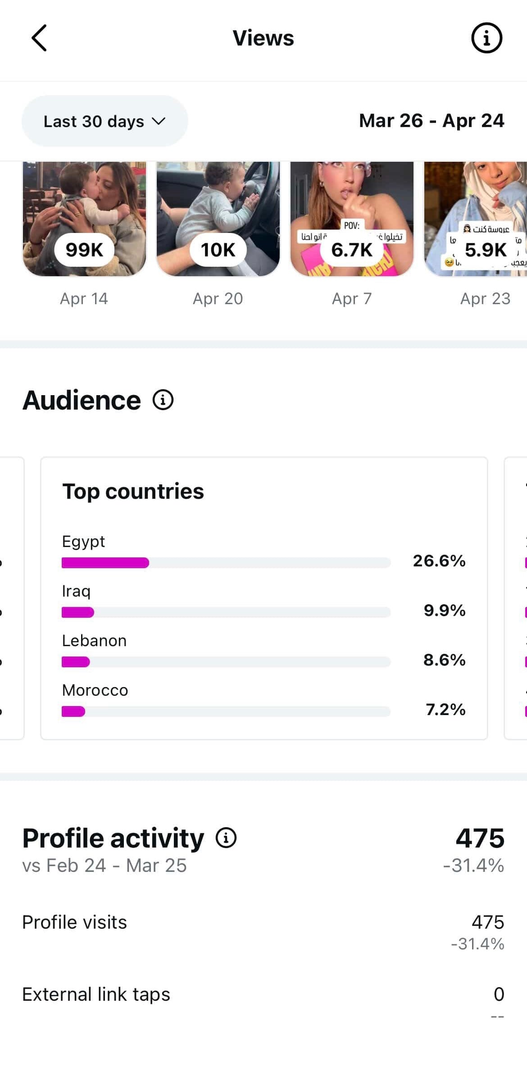Tap the Morocco percentage bar

click(226, 711)
